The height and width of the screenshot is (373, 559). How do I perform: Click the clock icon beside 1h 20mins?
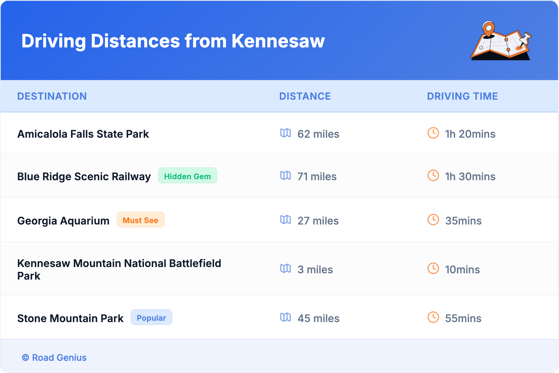433,133
